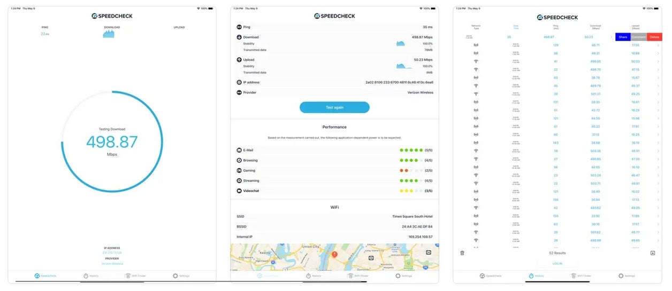Click the Provider icon
672x291 pixels.
239,92
